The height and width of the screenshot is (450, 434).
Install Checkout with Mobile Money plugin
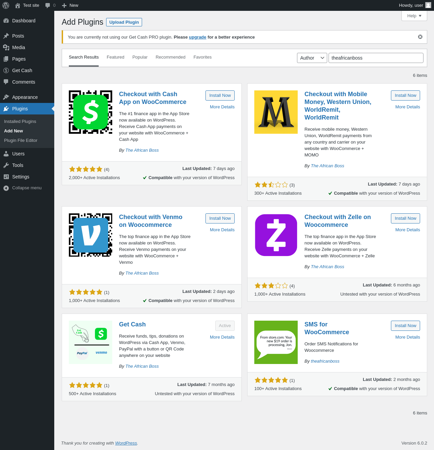point(406,95)
